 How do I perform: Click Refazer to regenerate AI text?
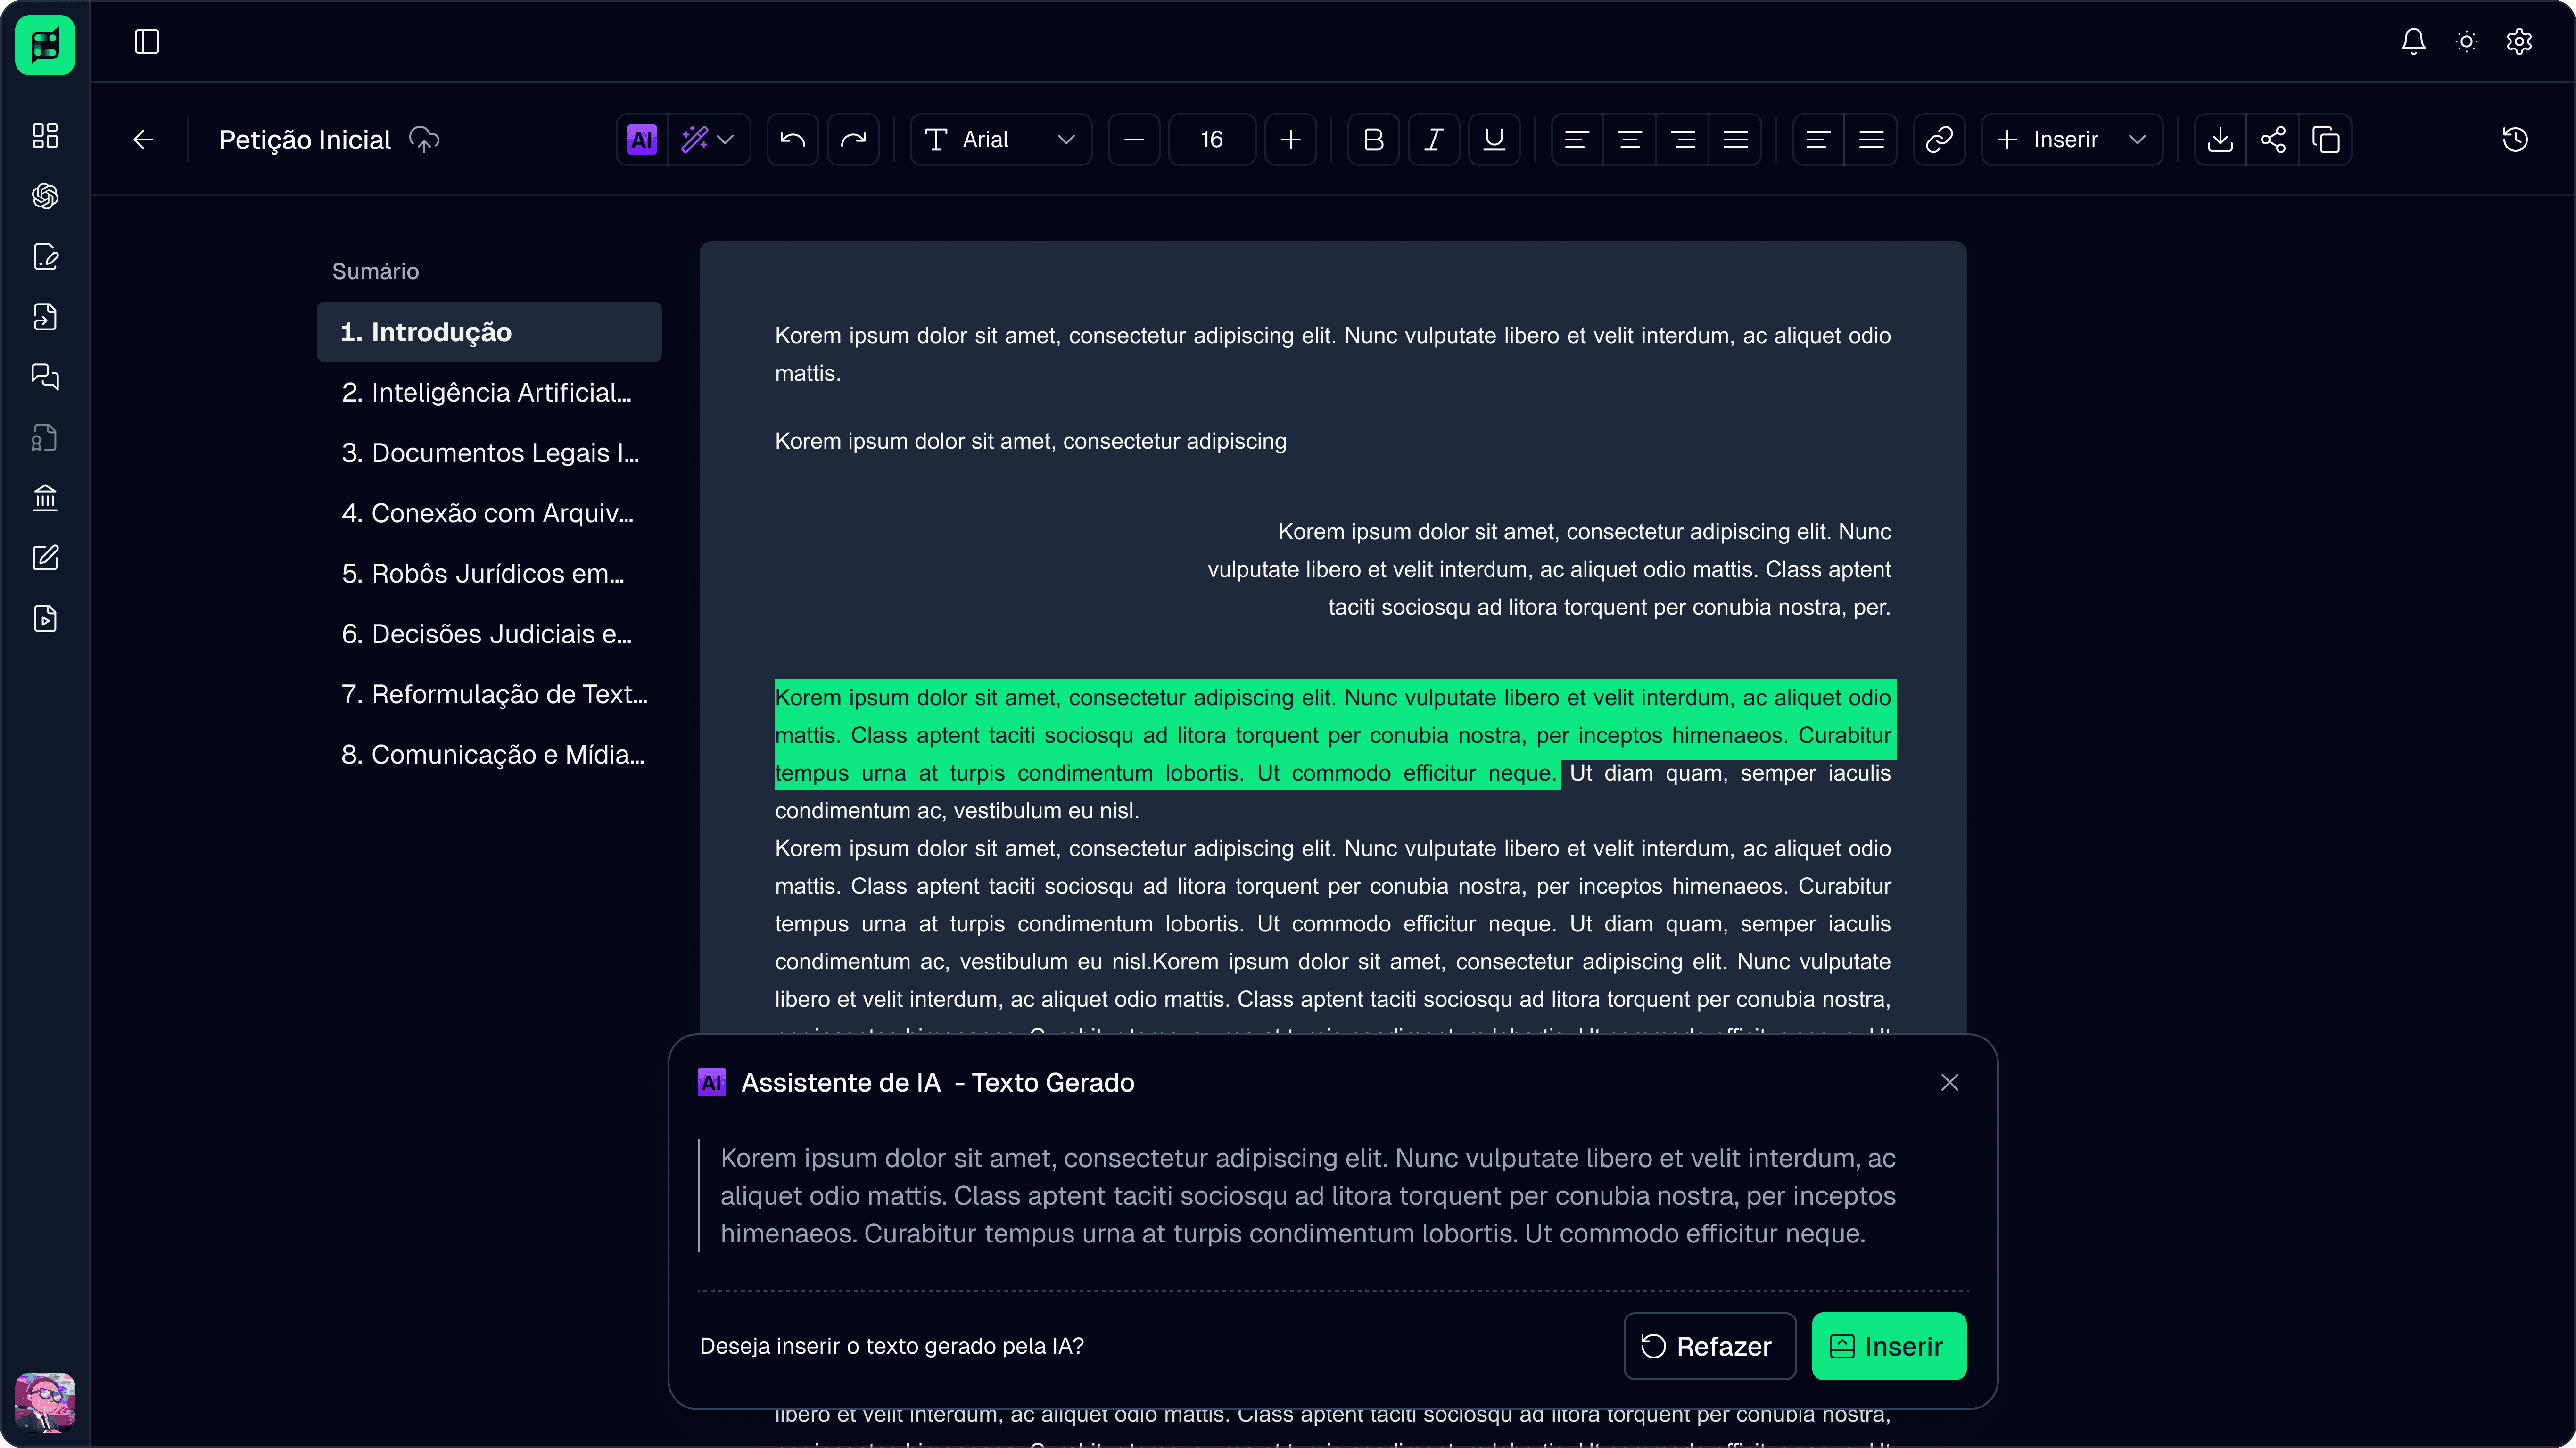coord(1708,1346)
